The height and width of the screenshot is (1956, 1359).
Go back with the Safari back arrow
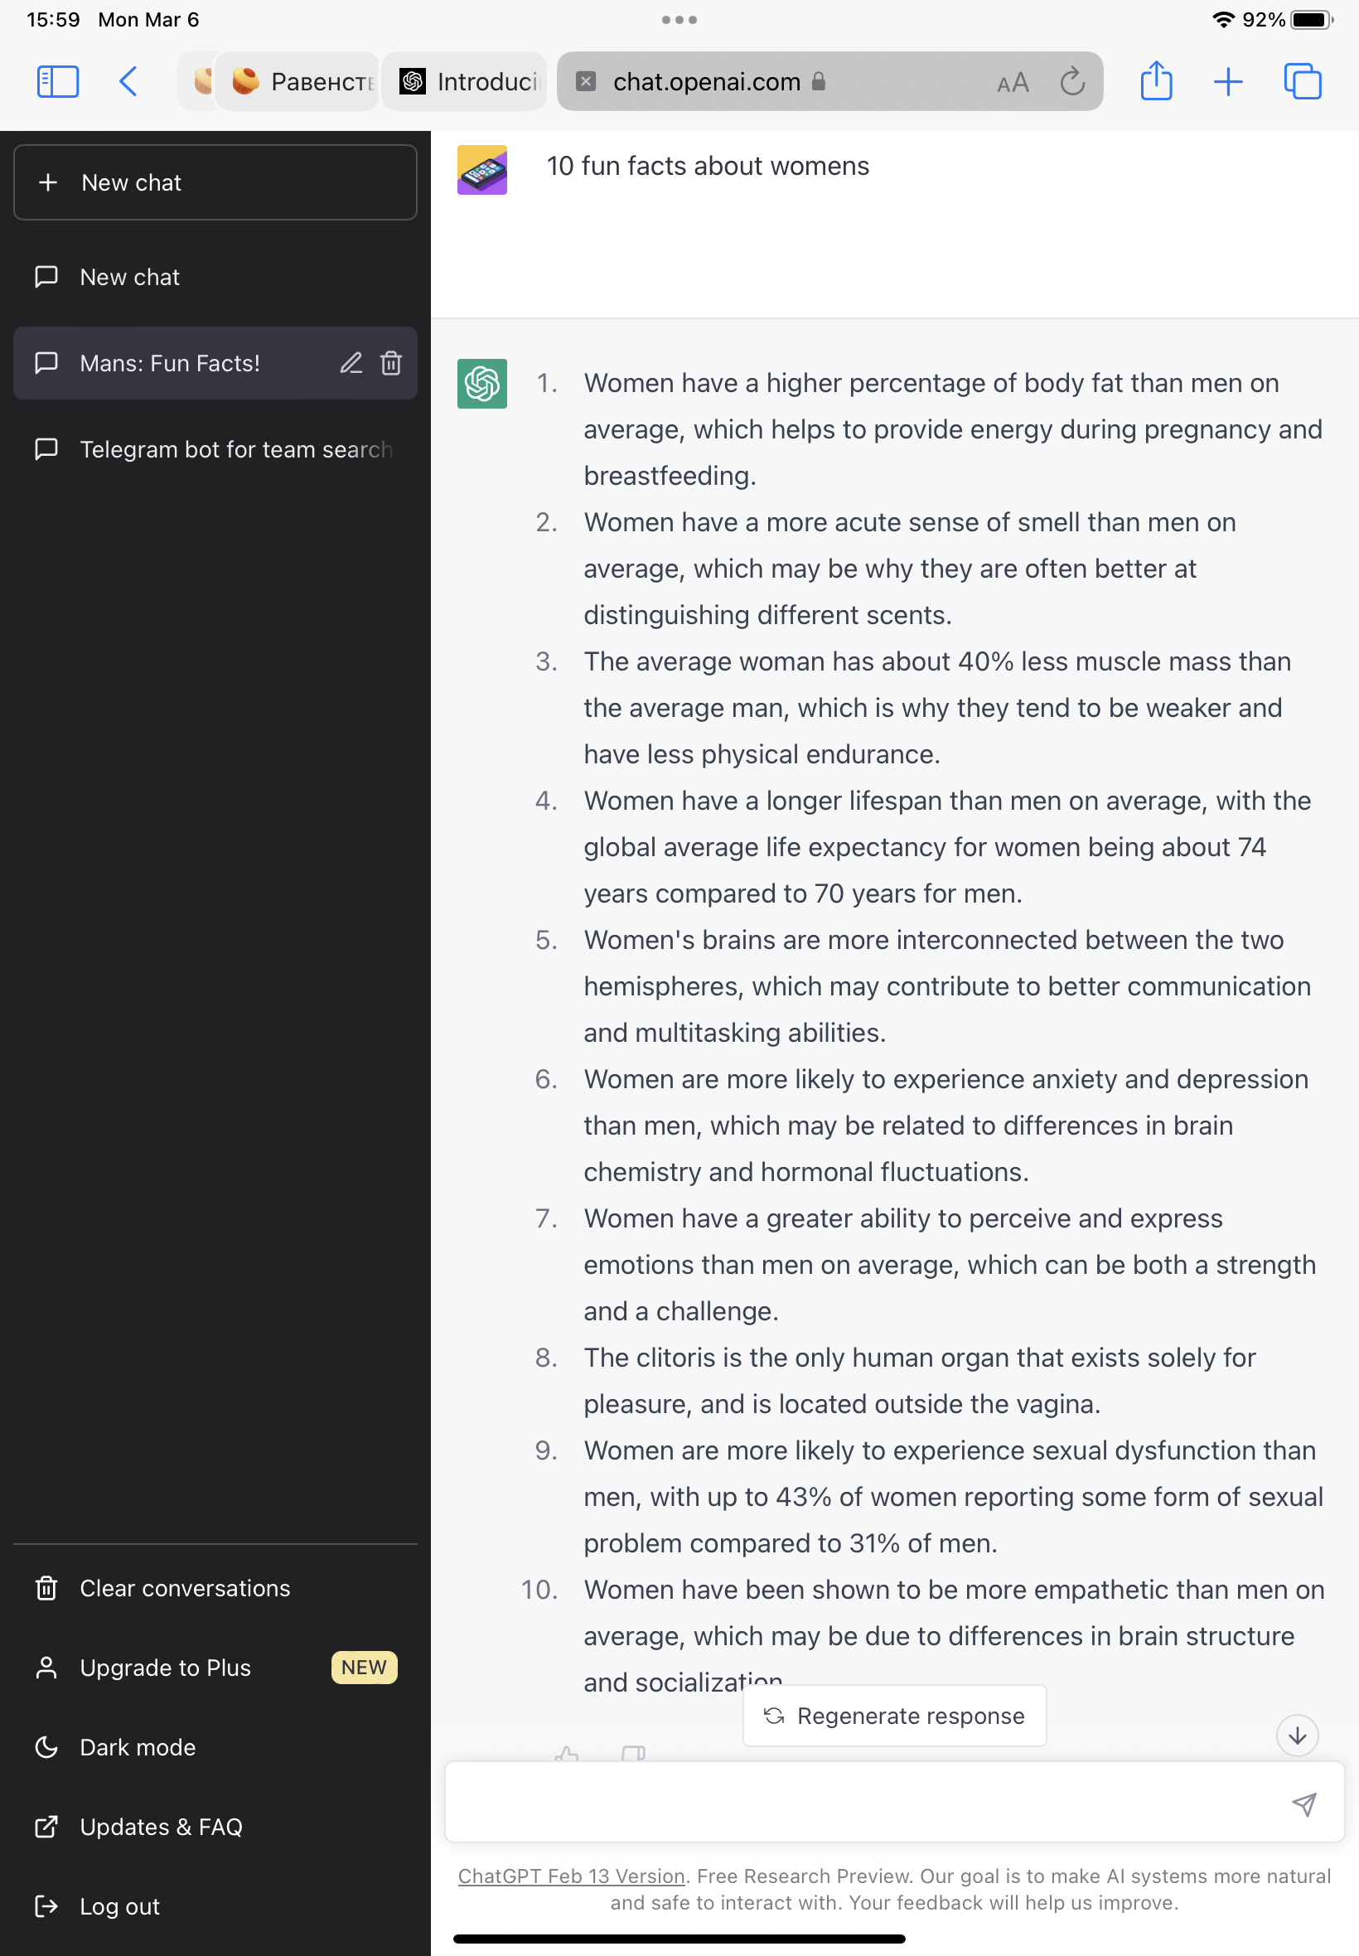(128, 82)
